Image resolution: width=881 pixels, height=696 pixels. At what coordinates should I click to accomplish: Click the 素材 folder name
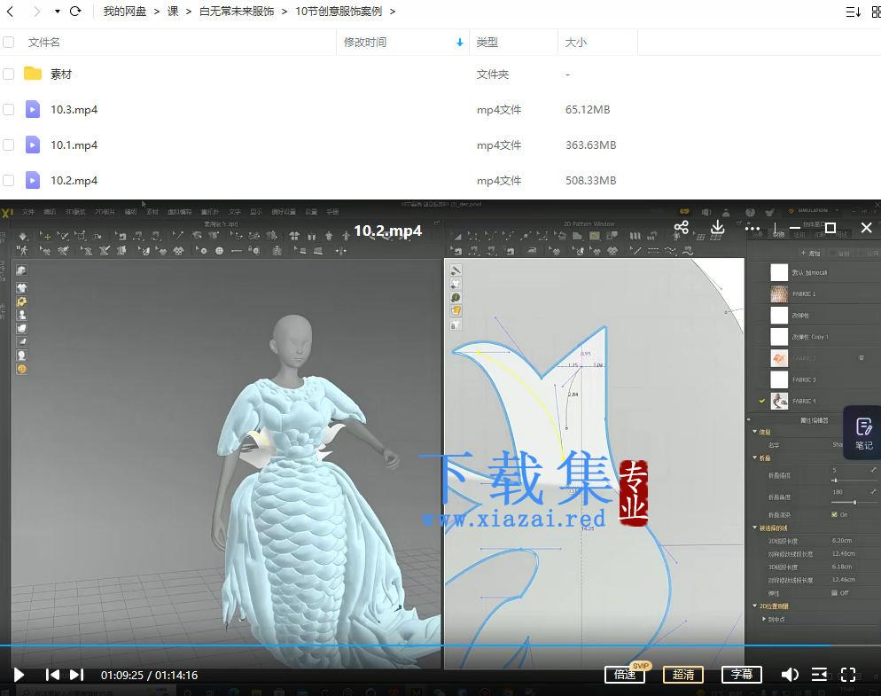click(61, 74)
